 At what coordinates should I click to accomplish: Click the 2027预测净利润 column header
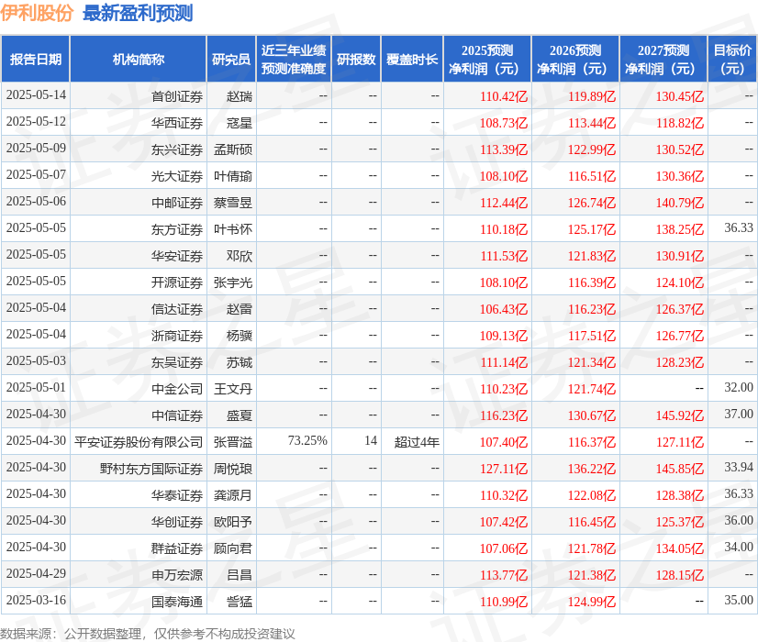(x=663, y=59)
